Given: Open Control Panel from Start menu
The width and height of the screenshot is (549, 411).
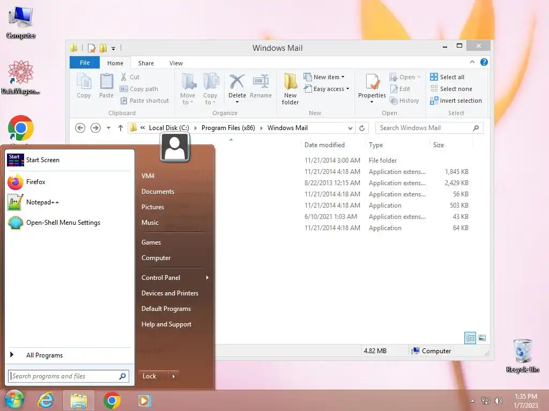Looking at the screenshot, I should coord(175,278).
